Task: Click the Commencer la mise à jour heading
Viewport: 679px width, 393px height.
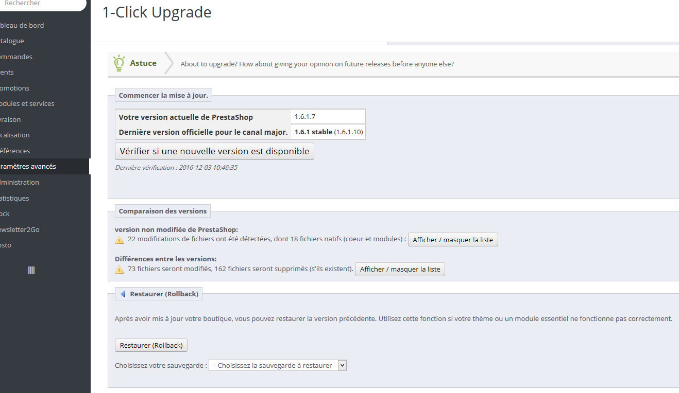Action: tap(163, 95)
